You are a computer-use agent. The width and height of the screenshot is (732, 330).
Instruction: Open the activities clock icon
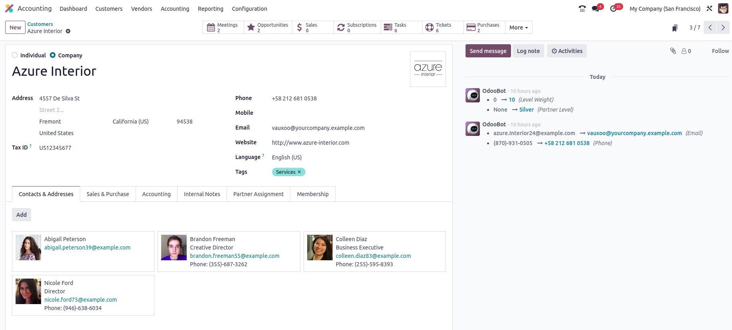614,8
